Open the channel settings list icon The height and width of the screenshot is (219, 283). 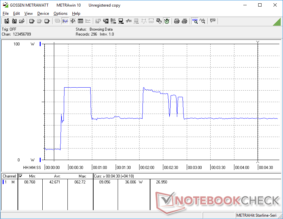113,21
